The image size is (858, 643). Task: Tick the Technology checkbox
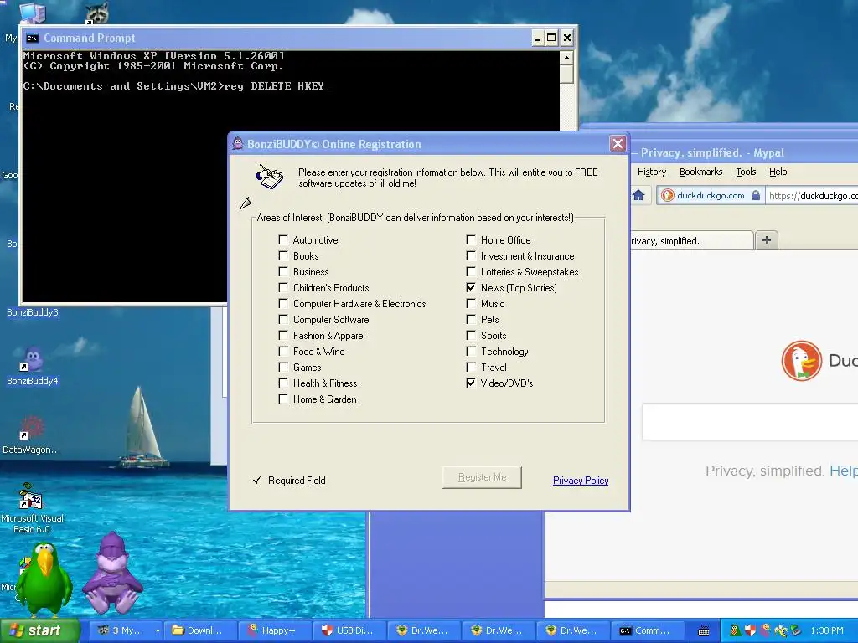click(471, 351)
